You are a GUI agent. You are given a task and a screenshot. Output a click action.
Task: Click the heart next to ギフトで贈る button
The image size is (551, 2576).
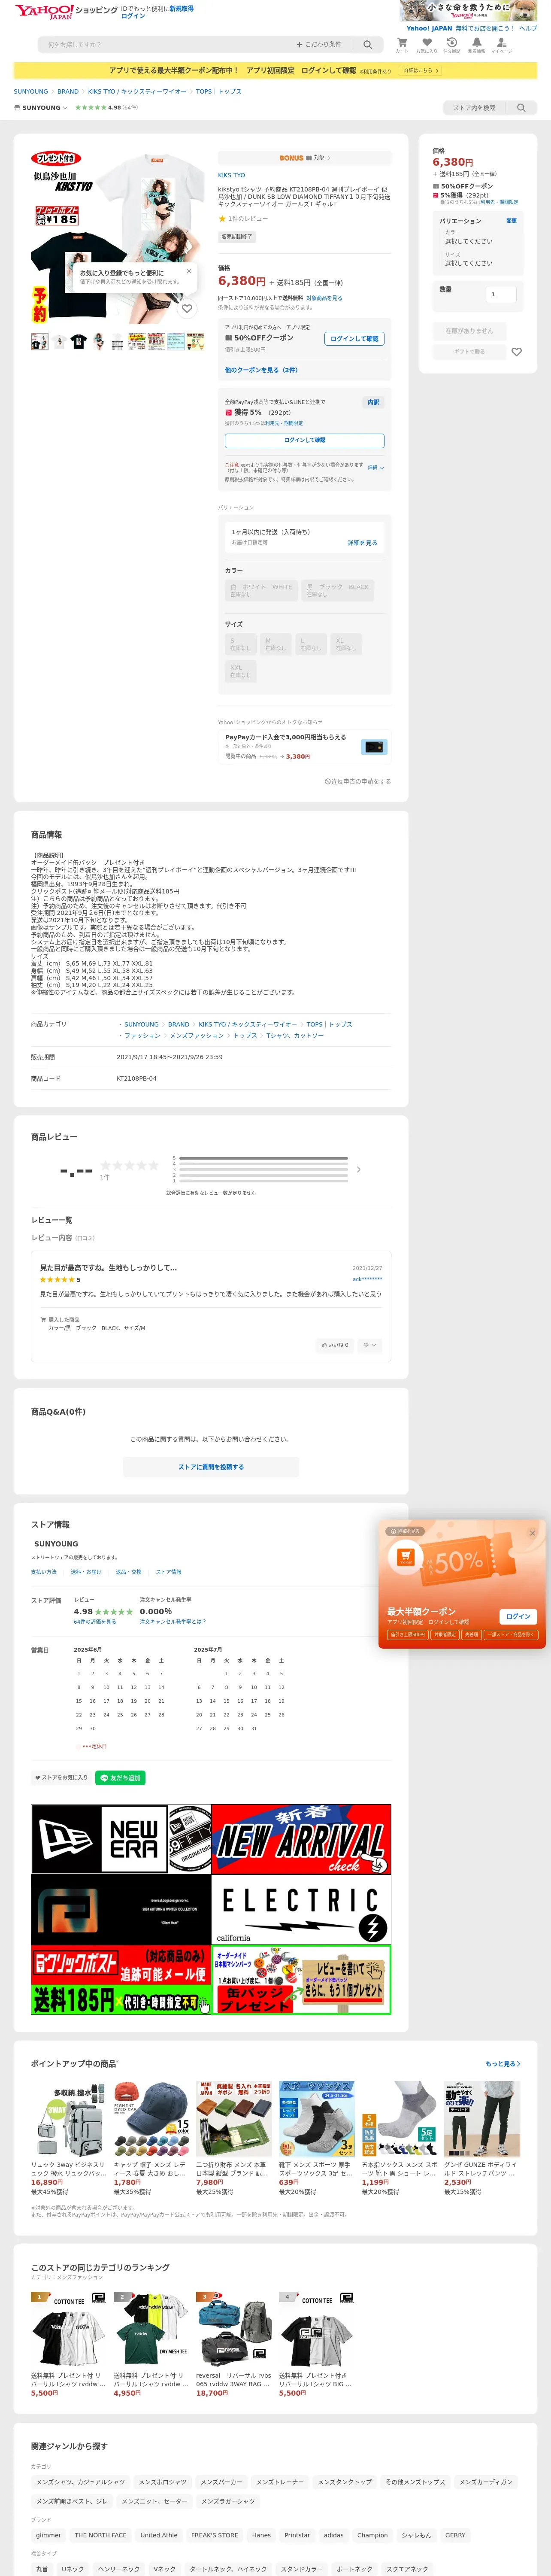pos(517,352)
